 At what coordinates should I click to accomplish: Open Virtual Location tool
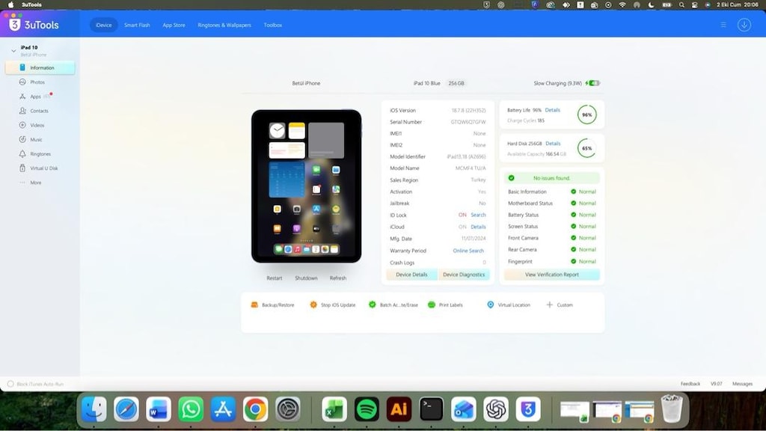[509, 305]
